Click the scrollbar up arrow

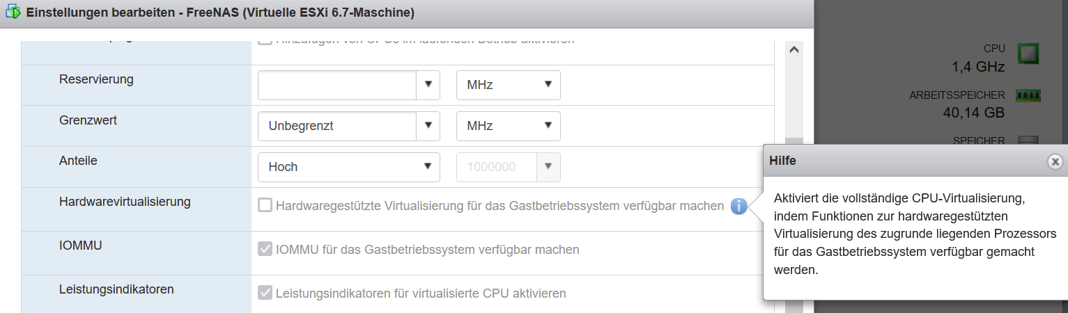(x=794, y=50)
